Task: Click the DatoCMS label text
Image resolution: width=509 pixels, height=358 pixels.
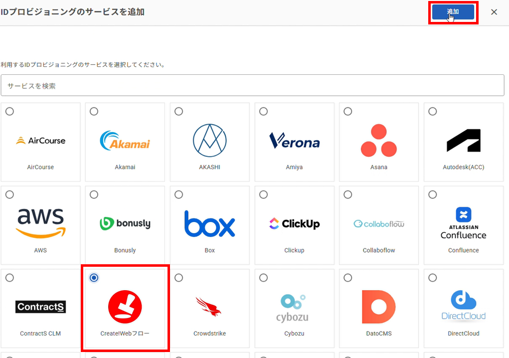Action: point(379,334)
